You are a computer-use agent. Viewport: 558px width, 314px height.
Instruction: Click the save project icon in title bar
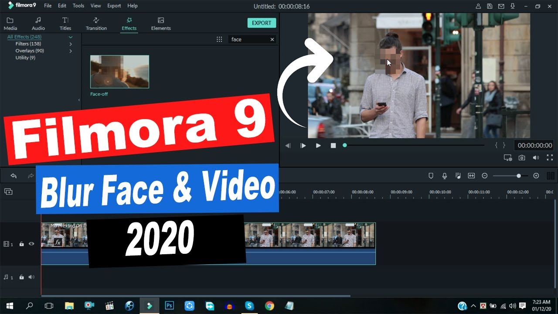(490, 6)
